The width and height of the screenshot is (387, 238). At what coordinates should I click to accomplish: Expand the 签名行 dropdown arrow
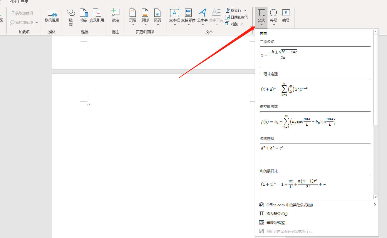245,11
